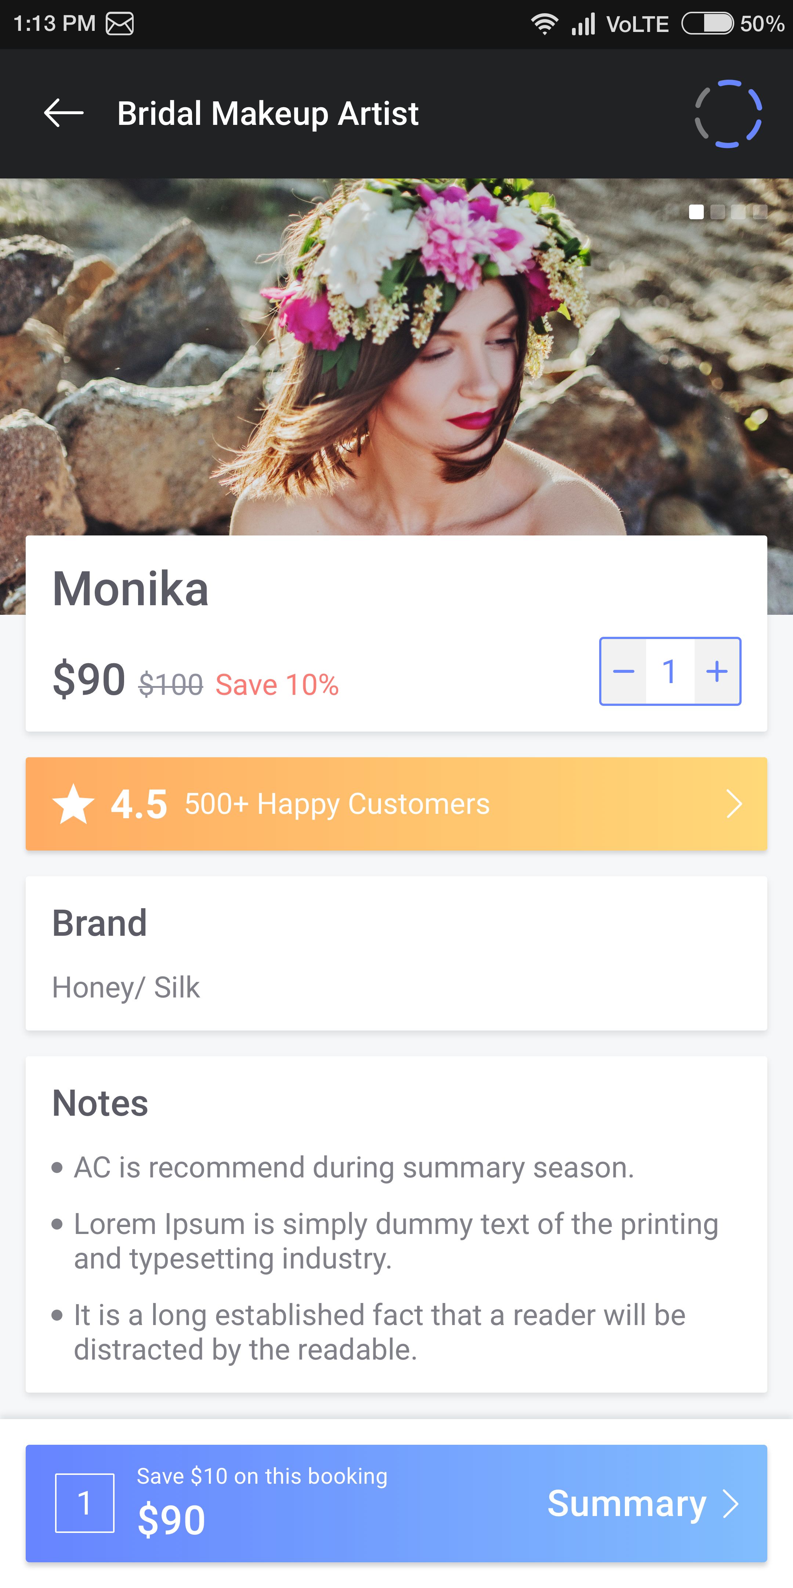Tap the Wi-Fi icon in status bar
Screen dimensions: 793x1588
click(x=545, y=24)
